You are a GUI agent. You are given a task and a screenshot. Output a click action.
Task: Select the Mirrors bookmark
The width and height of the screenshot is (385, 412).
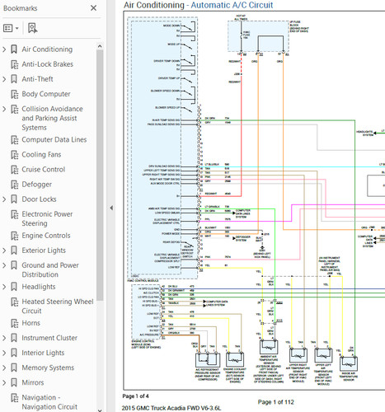click(x=33, y=382)
